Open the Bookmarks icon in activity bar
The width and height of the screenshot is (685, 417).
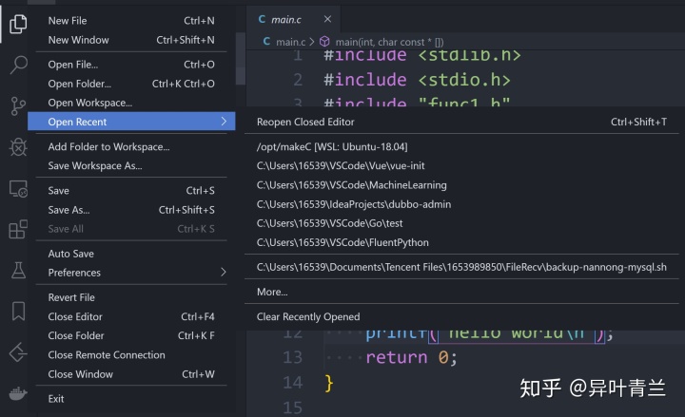[x=18, y=311]
